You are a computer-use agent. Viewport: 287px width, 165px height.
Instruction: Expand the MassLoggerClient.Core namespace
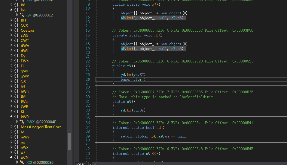[x=11, y=127]
